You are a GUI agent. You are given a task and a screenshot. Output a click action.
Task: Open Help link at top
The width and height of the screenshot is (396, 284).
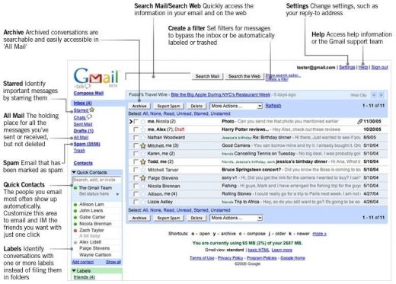click(363, 67)
